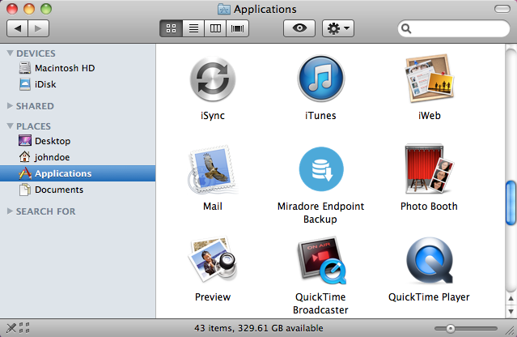Select the Macintosh HD label
The height and width of the screenshot is (337, 517).
coord(65,68)
